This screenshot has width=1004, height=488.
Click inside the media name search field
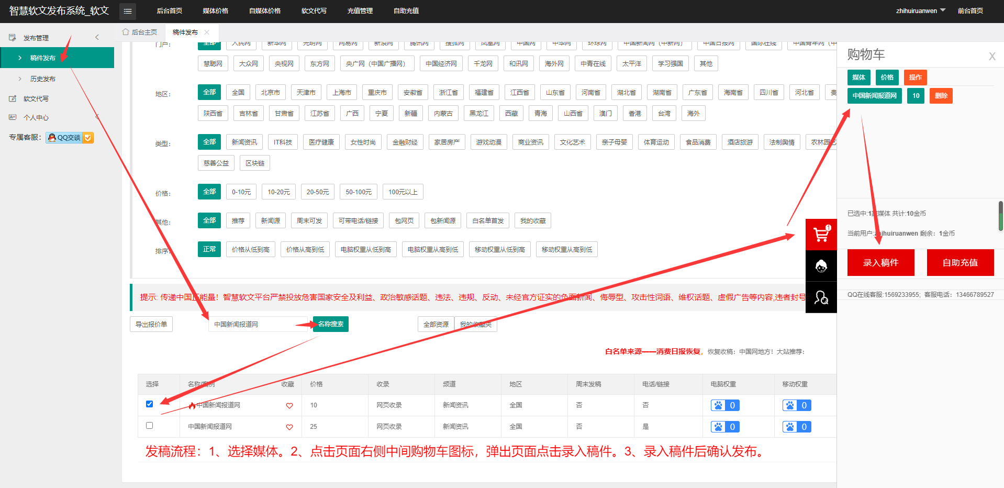coord(258,324)
